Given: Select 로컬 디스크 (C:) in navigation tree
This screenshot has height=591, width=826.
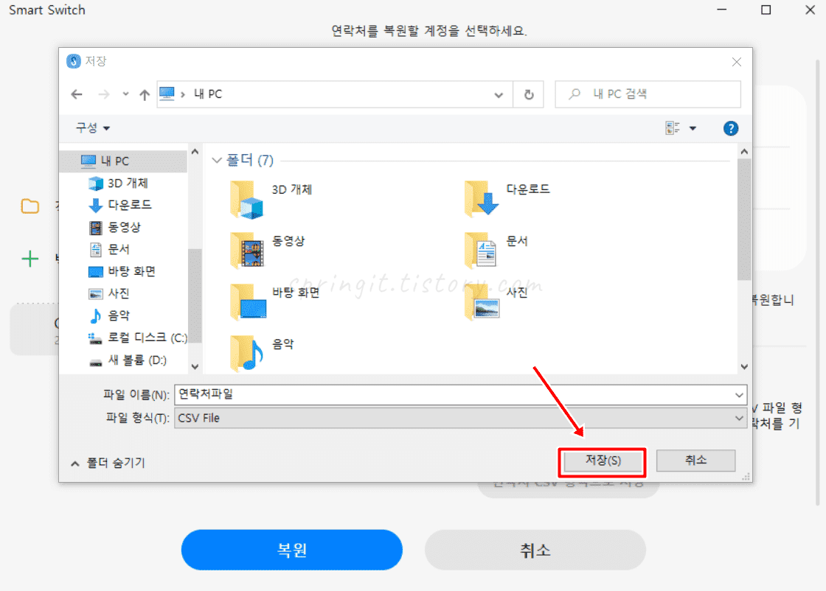Looking at the screenshot, I should pos(137,338).
